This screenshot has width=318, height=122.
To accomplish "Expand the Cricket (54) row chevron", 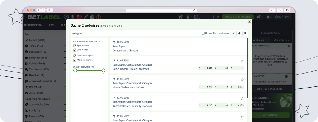I will click(65, 87).
